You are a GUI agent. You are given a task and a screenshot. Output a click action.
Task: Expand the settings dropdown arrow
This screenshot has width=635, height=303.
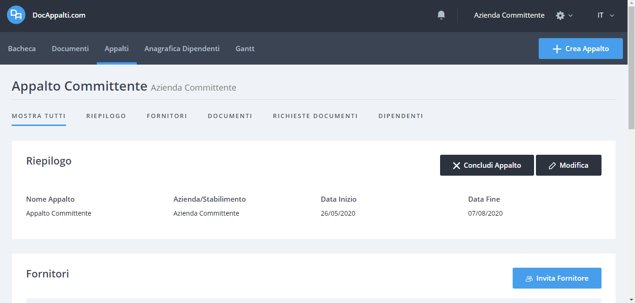(571, 15)
